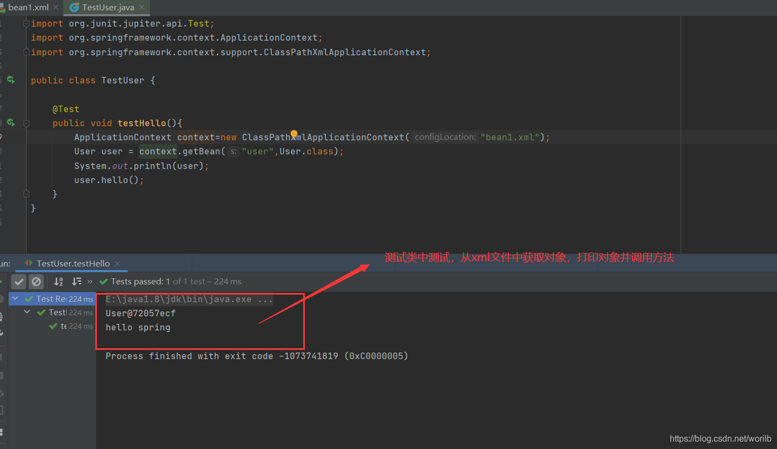Click the junit.jupiter.api.Test import line
The height and width of the screenshot is (449, 777).
tap(123, 24)
